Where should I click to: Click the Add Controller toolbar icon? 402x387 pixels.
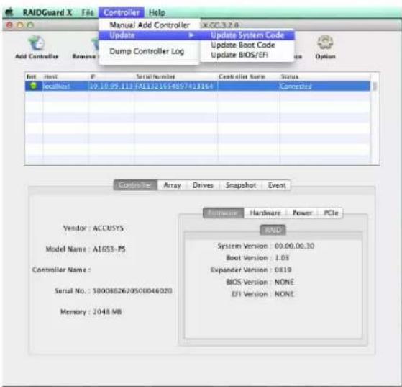click(37, 43)
